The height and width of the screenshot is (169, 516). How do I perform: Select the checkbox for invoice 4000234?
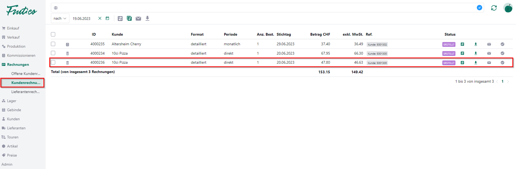tap(53, 53)
